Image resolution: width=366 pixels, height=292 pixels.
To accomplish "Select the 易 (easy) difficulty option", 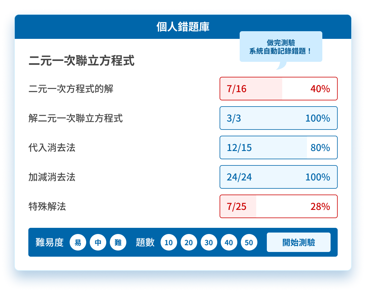I will point(78,242).
